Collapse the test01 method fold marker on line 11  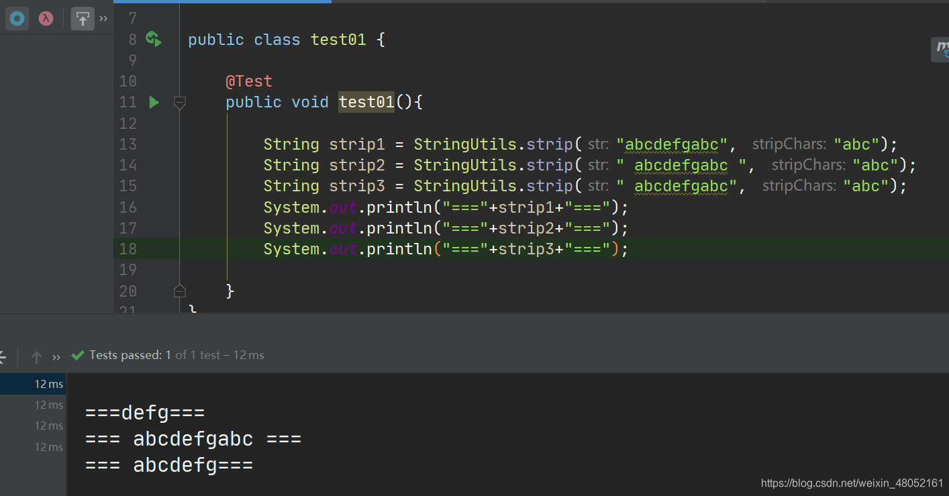point(179,102)
